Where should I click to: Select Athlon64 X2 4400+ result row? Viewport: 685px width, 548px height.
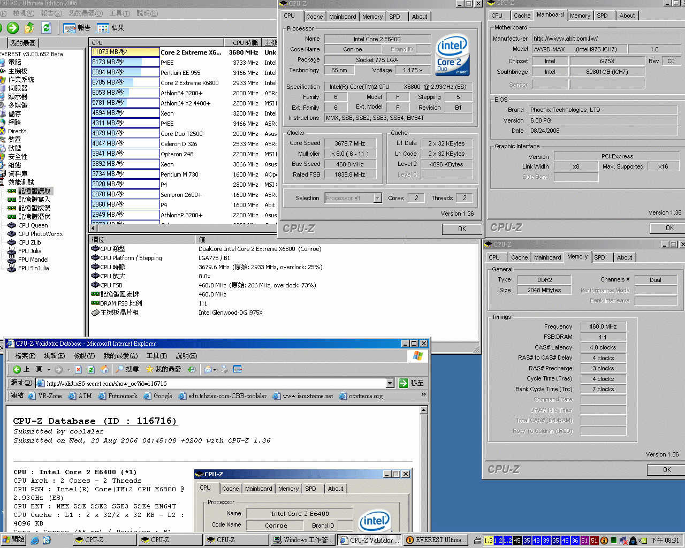[184, 103]
